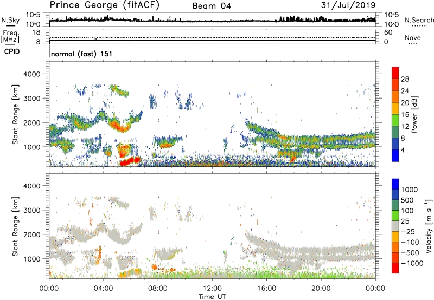Click 'Slant Range [km]' label of velocity panel
This screenshot has width=434, height=300.
pos(15,226)
